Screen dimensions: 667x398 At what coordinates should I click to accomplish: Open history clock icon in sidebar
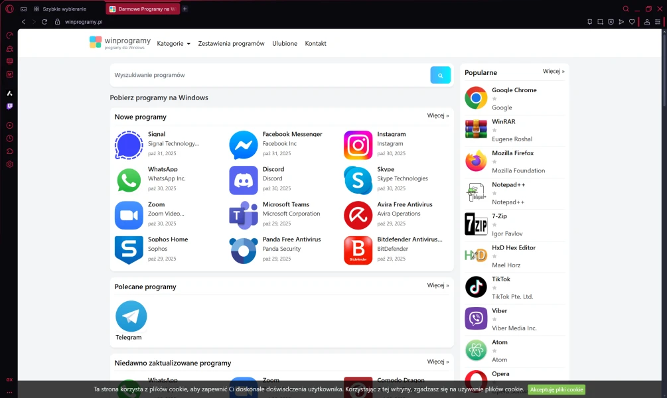[x=9, y=139]
